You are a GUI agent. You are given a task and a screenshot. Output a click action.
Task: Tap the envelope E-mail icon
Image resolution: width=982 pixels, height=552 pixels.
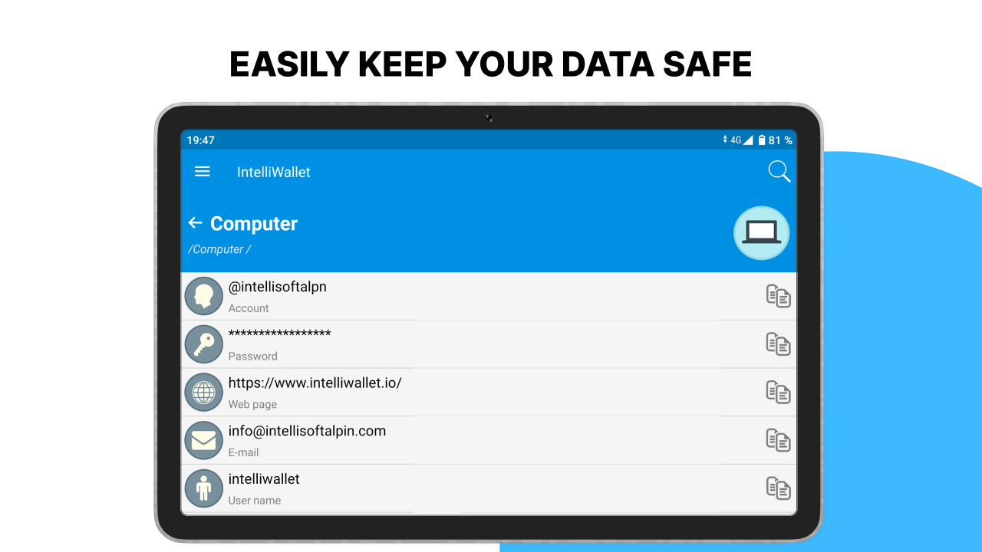tap(203, 440)
